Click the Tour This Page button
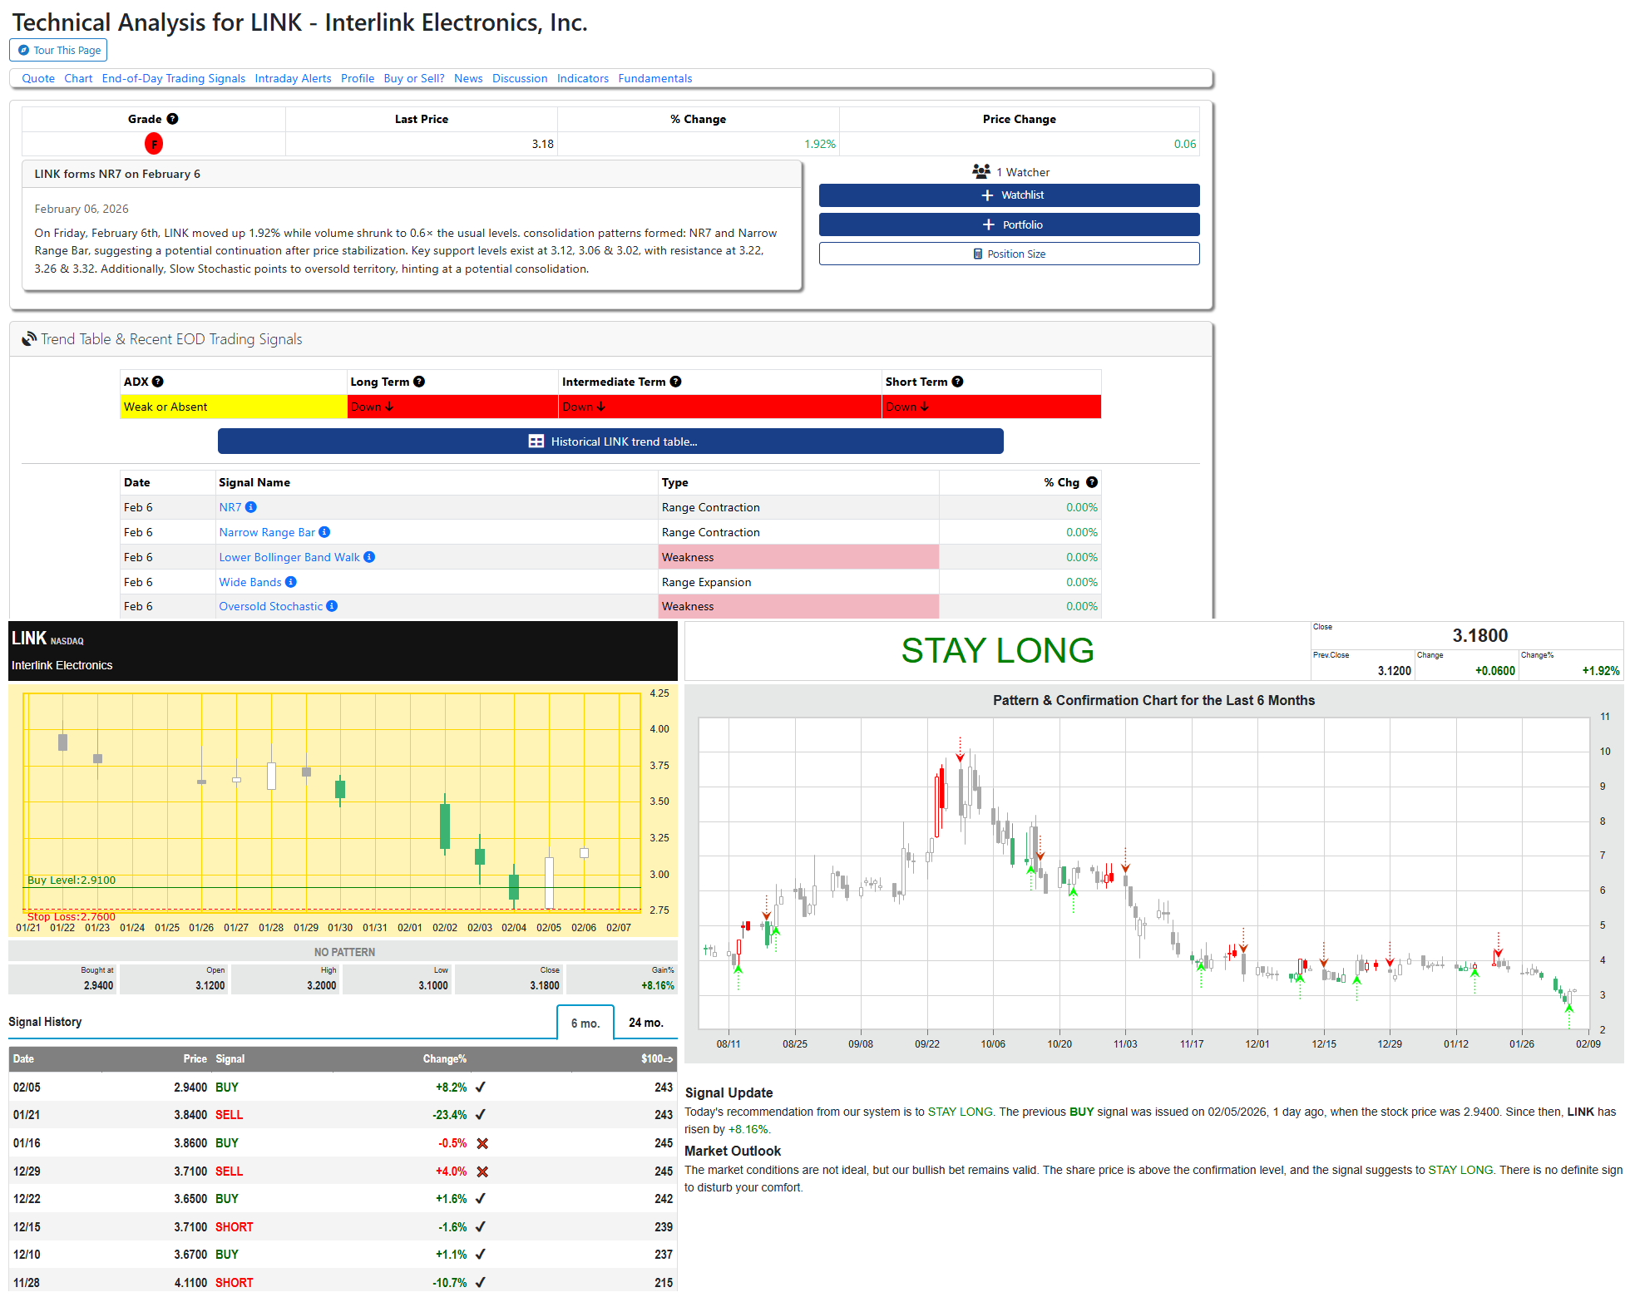1625x1312 pixels. click(58, 50)
